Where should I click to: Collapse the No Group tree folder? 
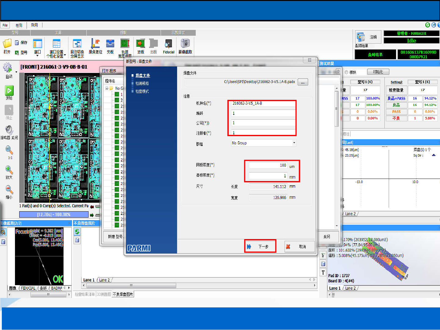click(x=107, y=88)
